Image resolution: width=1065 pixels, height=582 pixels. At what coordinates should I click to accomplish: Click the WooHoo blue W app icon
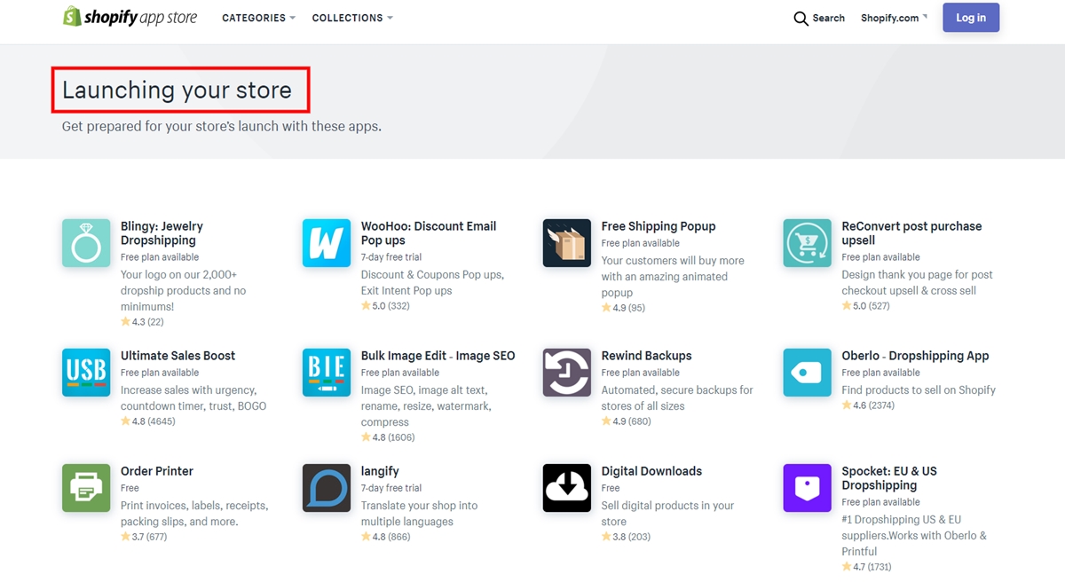click(x=327, y=243)
